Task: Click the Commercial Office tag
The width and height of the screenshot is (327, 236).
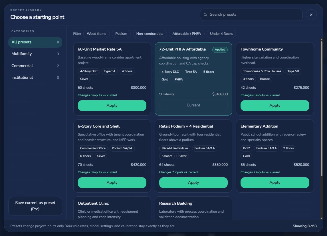Action: tap(93, 148)
